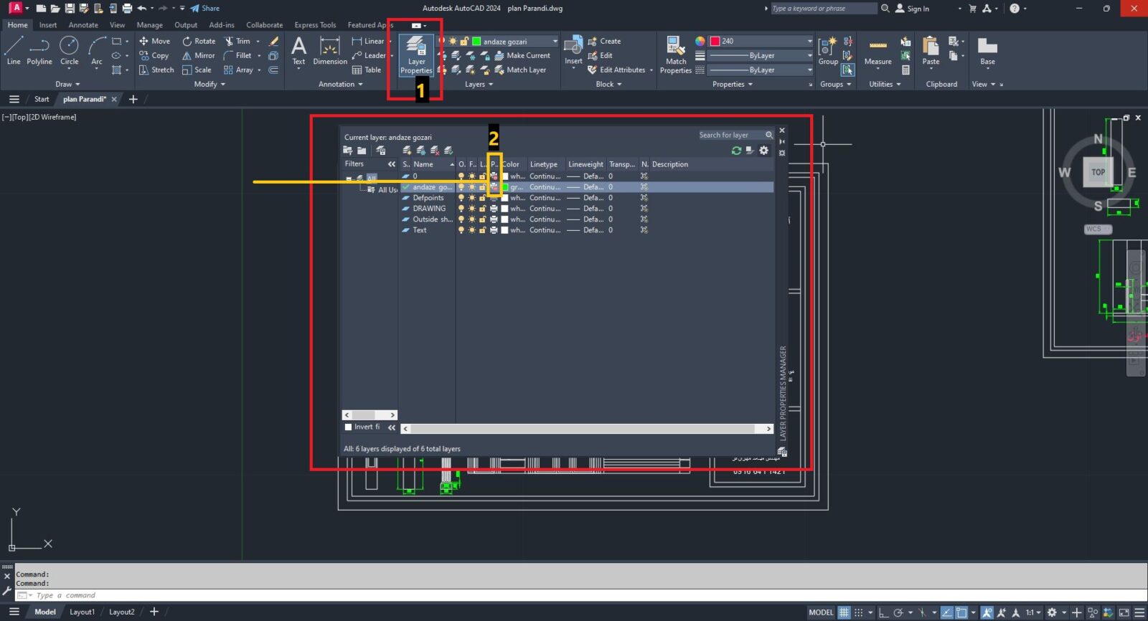Select the Dimension tool
The width and height of the screenshot is (1148, 621).
(x=330, y=51)
